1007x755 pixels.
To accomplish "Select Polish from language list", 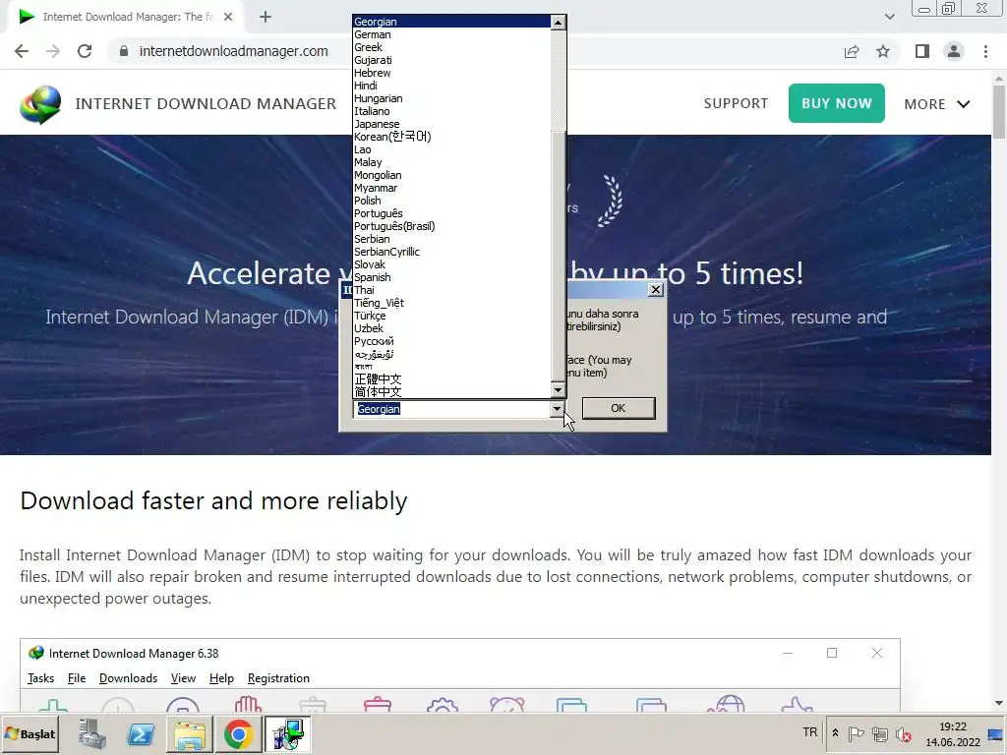I will point(452,201).
